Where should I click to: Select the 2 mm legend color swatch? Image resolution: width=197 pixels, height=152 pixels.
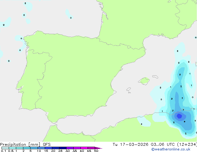27,148
